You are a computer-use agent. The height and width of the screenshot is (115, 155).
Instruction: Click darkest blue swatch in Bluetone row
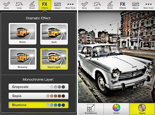click(x=63, y=105)
